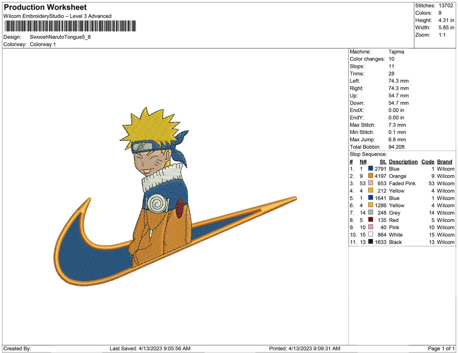Select the Red swatch in stop 8
This screenshot has height=353, width=458.
tap(371, 220)
